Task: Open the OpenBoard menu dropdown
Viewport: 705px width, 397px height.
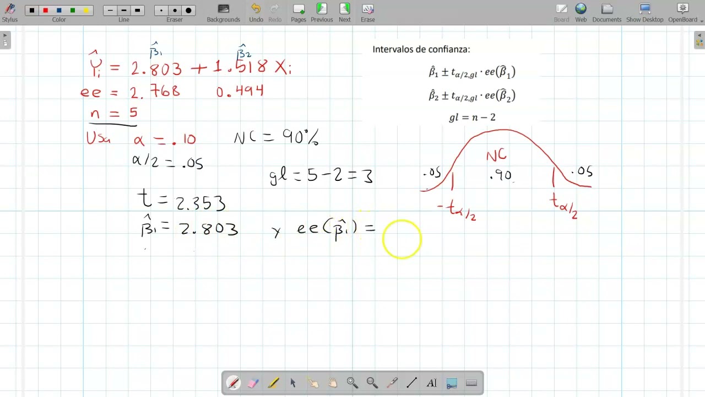Action: tap(685, 12)
